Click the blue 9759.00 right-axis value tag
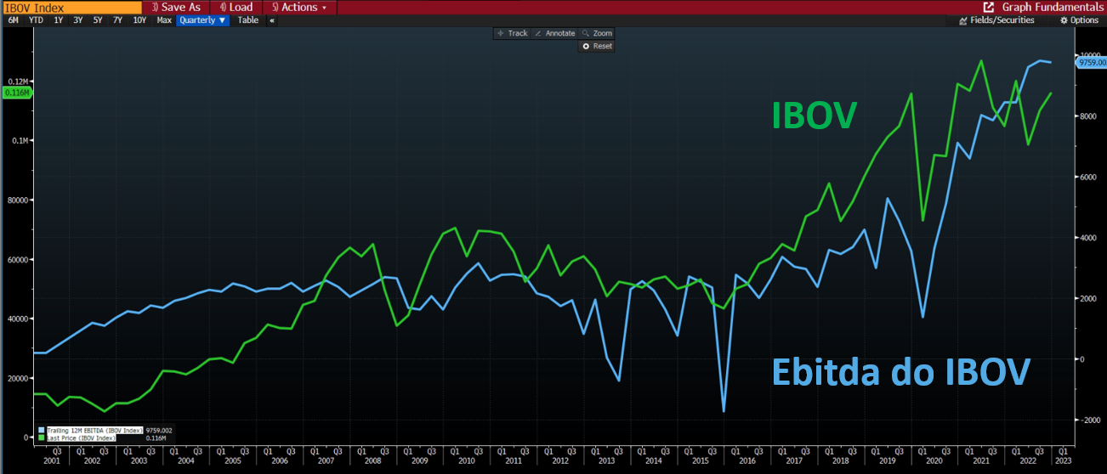Viewport: 1107px width, 474px height. tap(1090, 62)
